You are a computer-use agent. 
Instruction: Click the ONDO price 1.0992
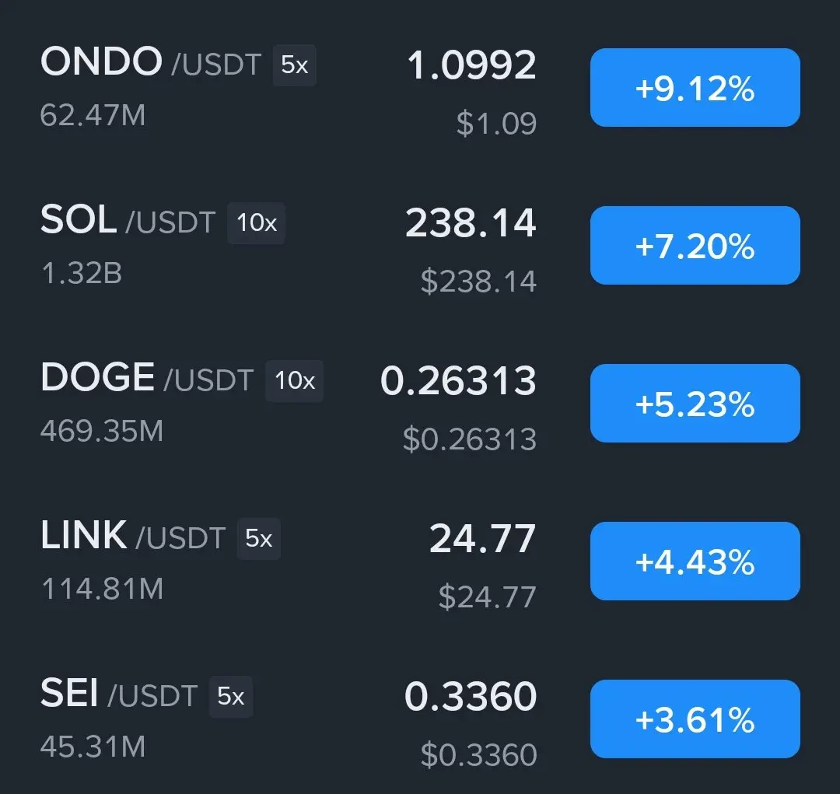click(x=471, y=65)
